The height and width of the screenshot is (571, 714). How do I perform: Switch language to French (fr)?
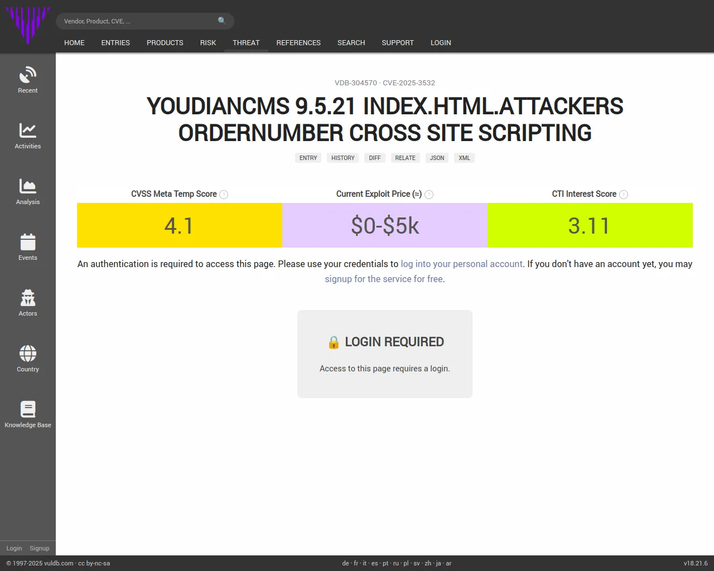(356, 563)
